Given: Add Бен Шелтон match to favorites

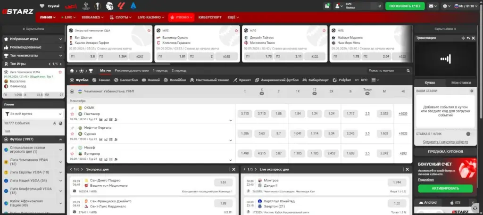Looking at the screenshot, I should tap(149, 31).
